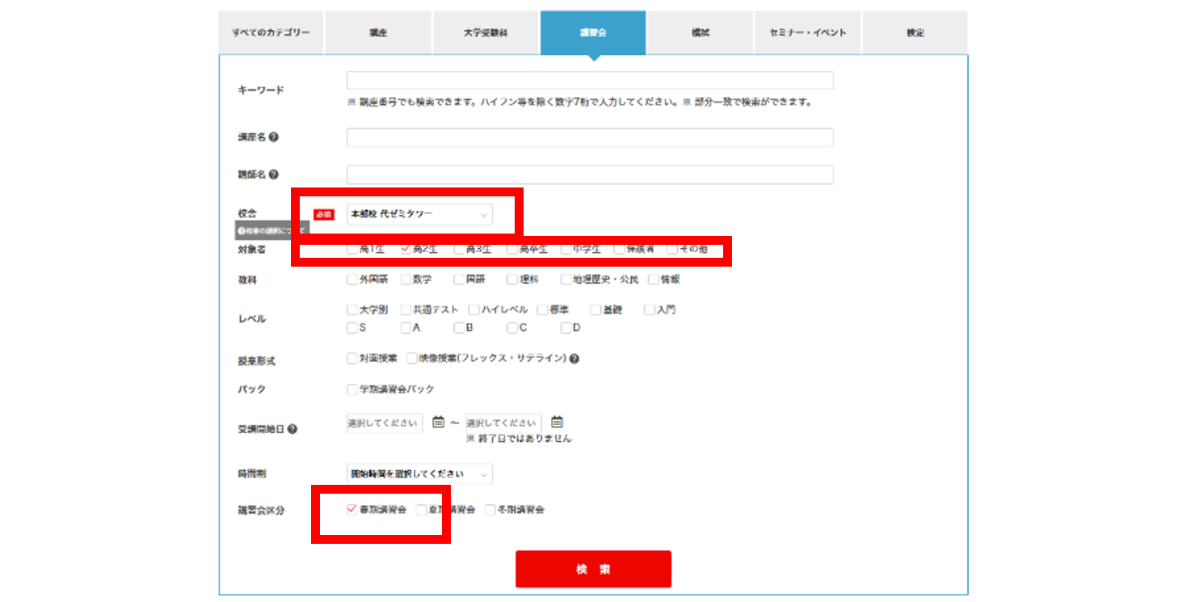Tick the 対面授業 checkbox

(x=351, y=358)
